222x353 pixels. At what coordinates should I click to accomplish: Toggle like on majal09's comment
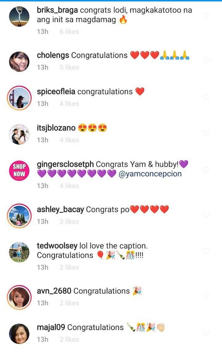pyautogui.click(x=206, y=332)
